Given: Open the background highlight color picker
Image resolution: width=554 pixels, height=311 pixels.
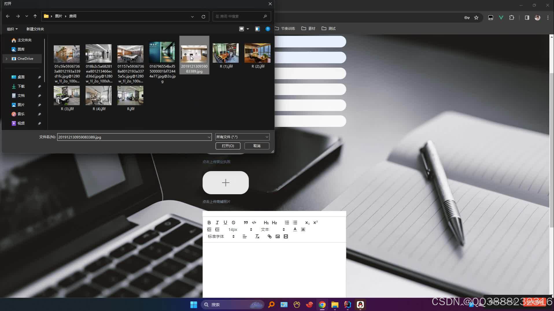Looking at the screenshot, I should (x=303, y=229).
